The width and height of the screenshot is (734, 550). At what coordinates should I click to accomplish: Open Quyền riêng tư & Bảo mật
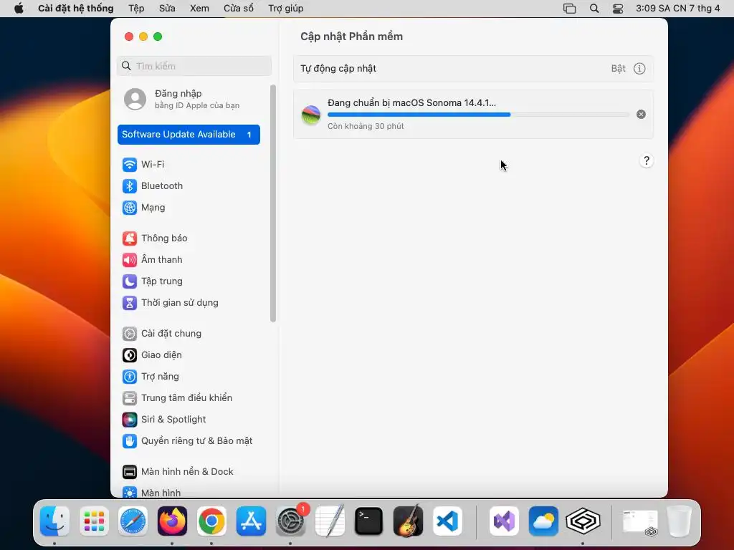point(189,441)
